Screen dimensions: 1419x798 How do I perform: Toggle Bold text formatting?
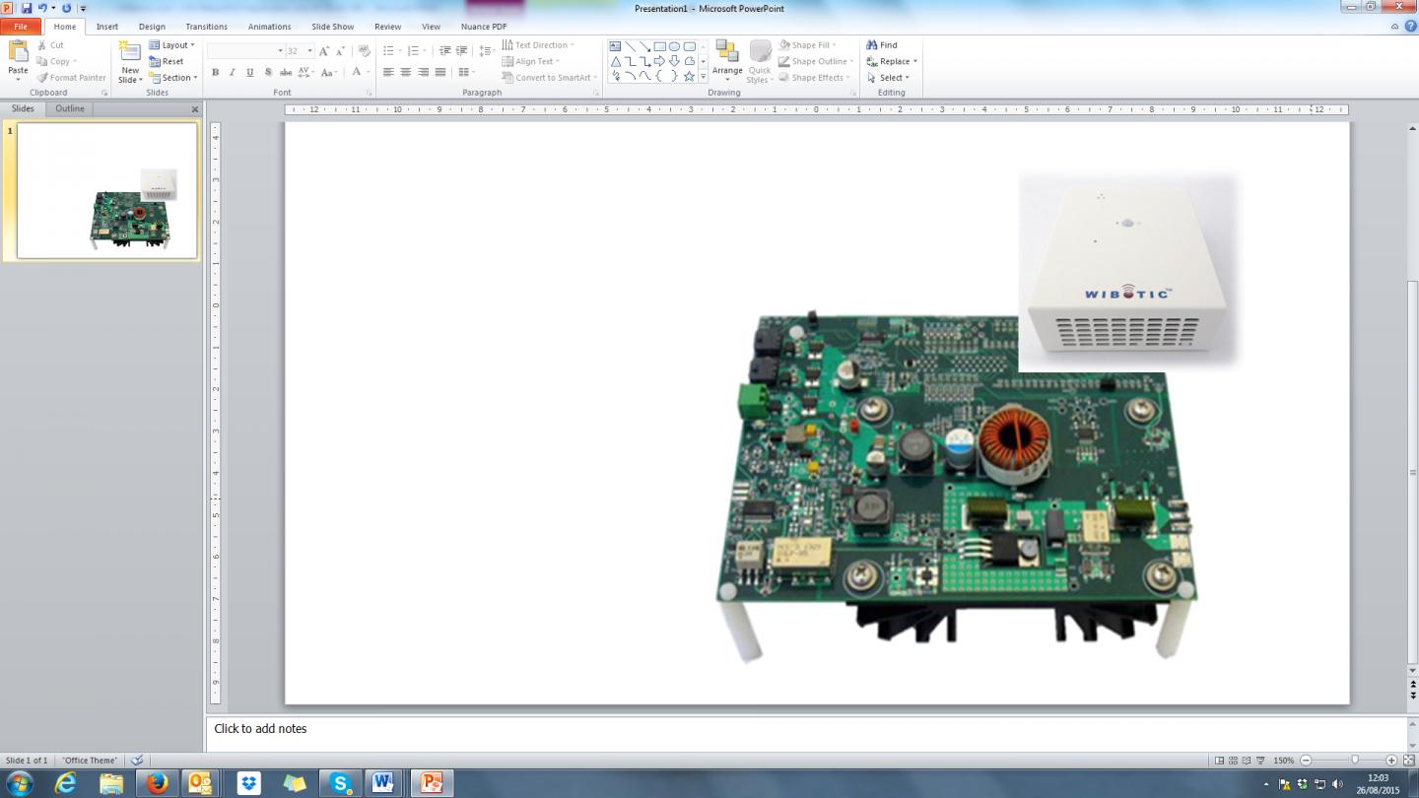215,72
